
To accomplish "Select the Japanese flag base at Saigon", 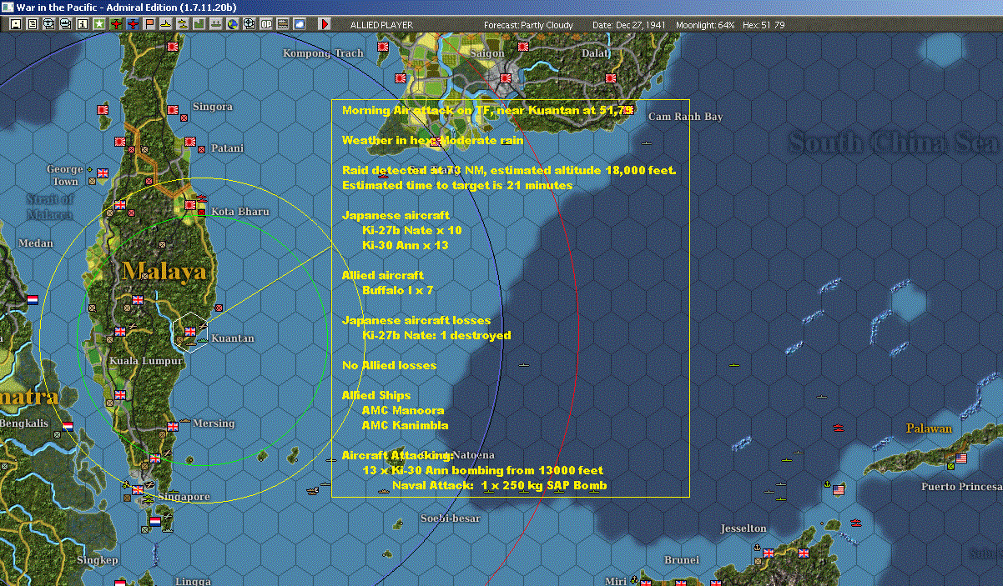I will point(506,78).
